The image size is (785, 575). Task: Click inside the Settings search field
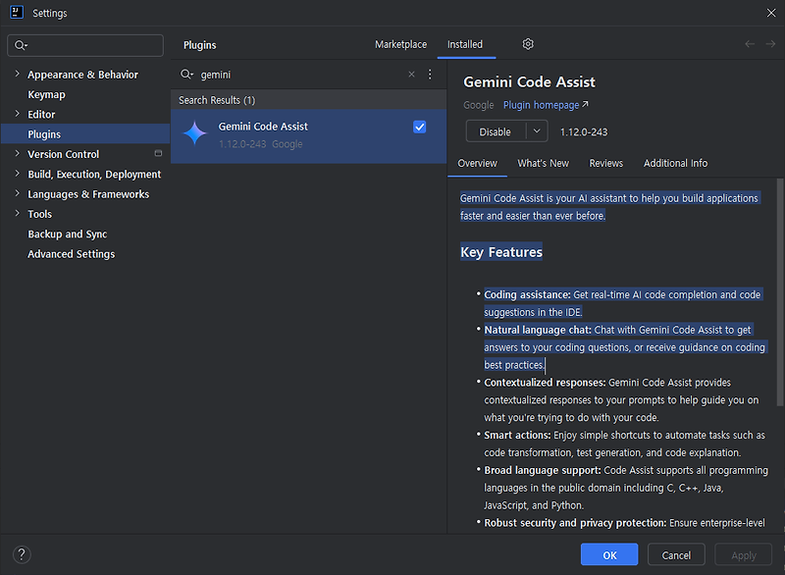(85, 45)
